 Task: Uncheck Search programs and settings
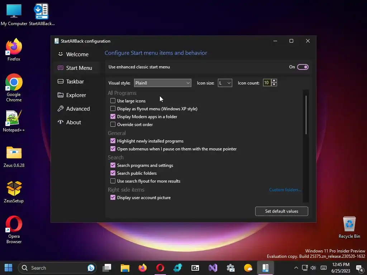coord(113,165)
